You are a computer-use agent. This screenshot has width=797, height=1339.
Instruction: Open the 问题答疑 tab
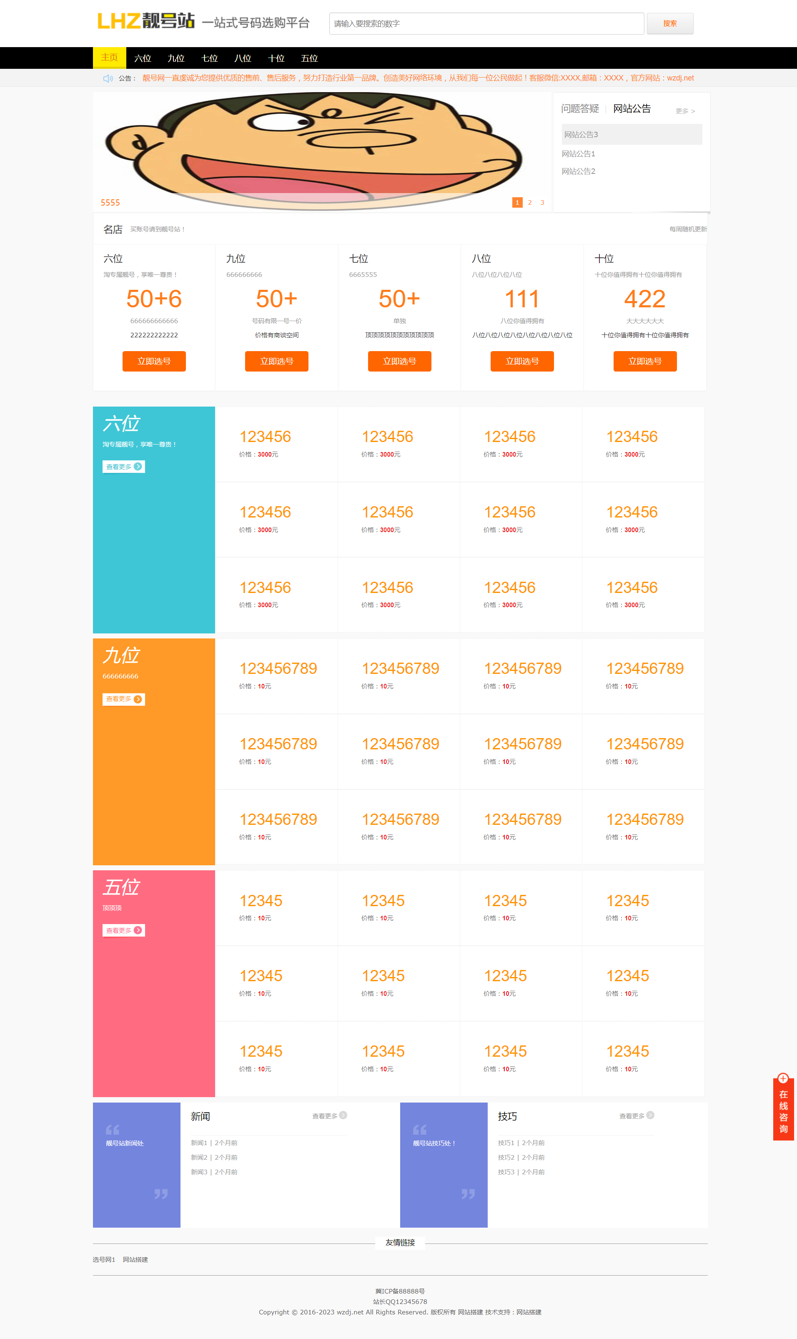579,109
